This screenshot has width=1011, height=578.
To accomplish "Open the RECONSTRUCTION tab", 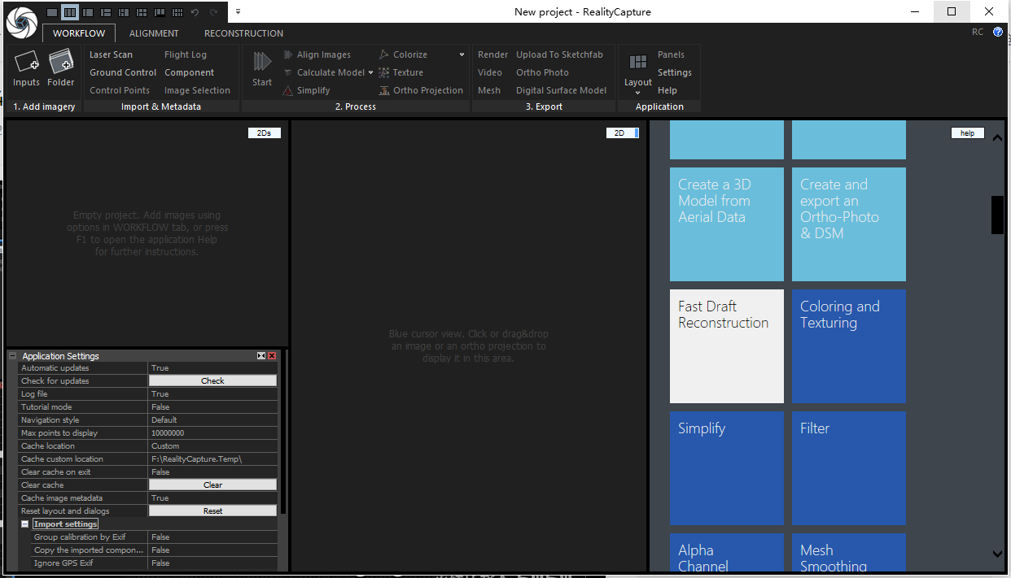I will pos(243,33).
